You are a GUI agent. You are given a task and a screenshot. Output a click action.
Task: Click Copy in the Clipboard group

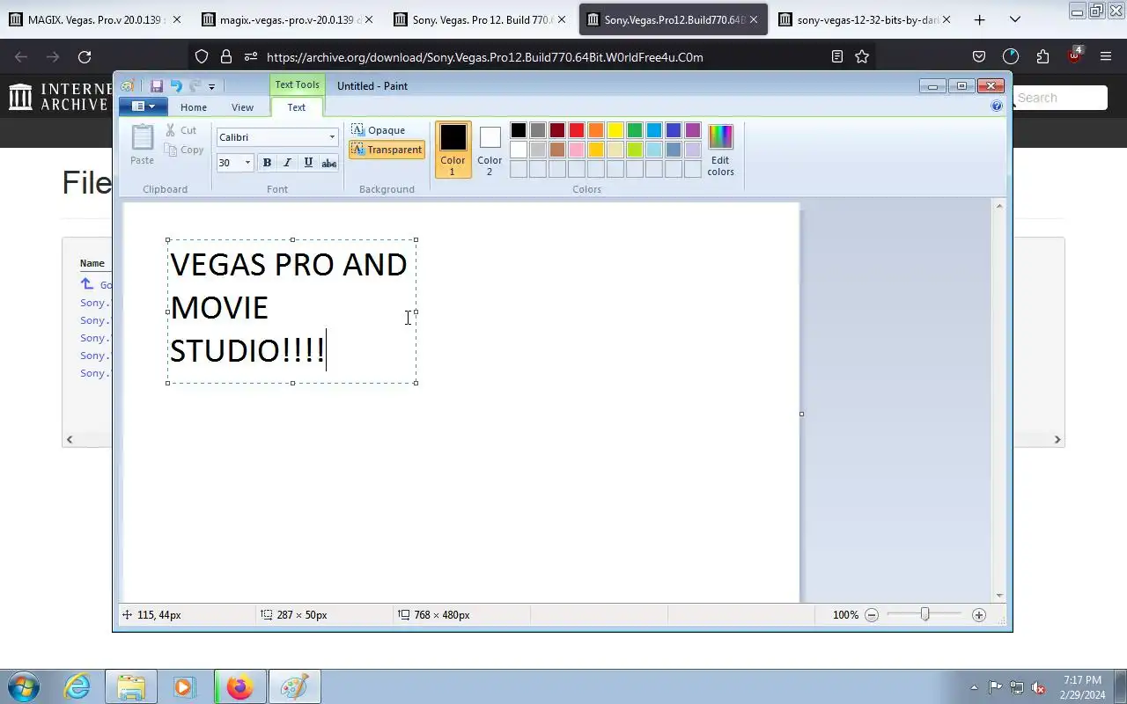tap(185, 150)
